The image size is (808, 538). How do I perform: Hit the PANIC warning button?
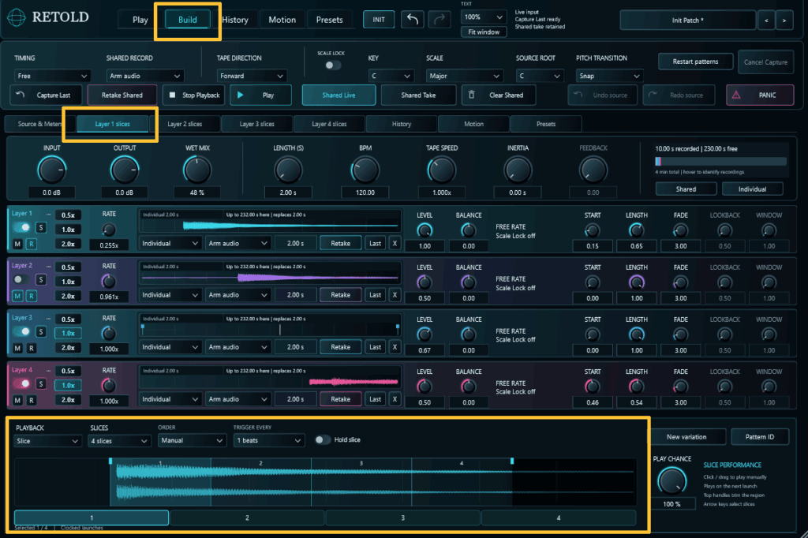760,95
